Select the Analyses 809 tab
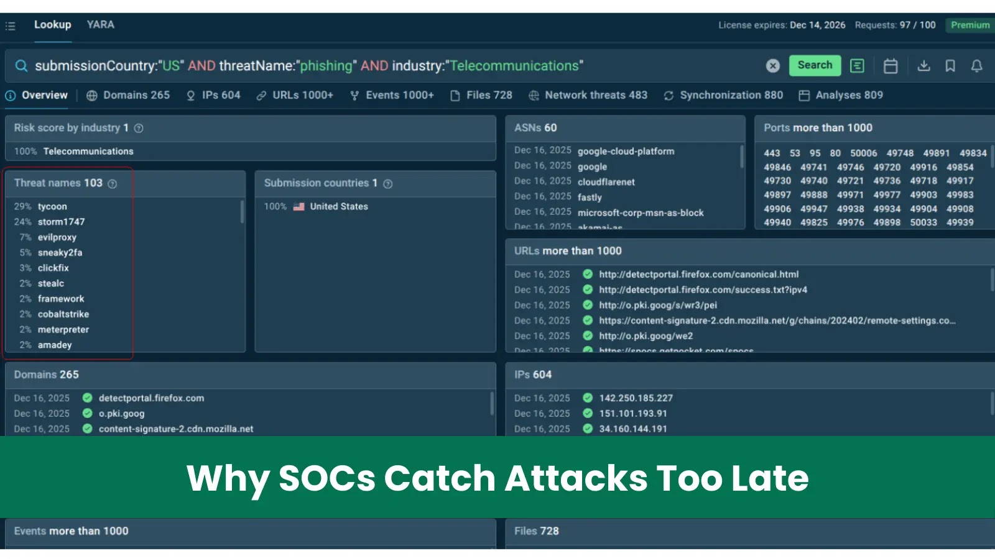Image resolution: width=995 pixels, height=559 pixels. (x=848, y=95)
